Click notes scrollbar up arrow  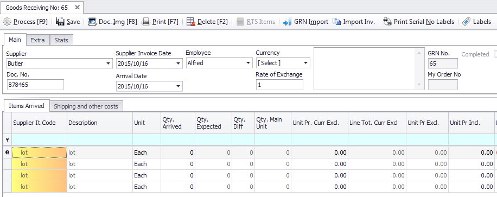(419, 53)
